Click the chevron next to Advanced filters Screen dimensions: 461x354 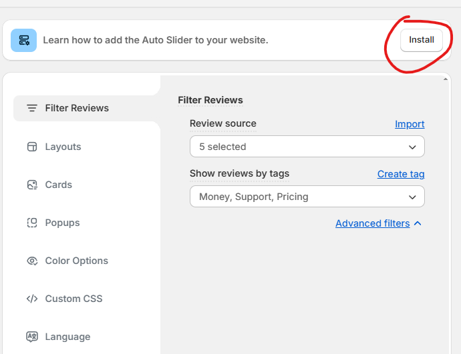click(418, 223)
